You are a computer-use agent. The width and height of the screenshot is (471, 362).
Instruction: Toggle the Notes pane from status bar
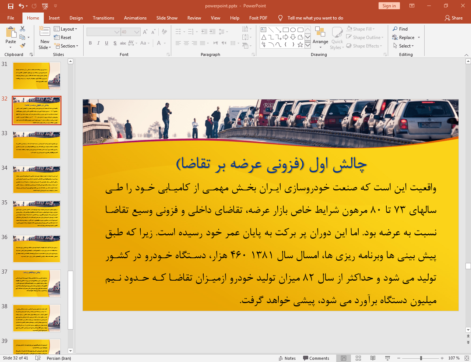click(x=287, y=358)
